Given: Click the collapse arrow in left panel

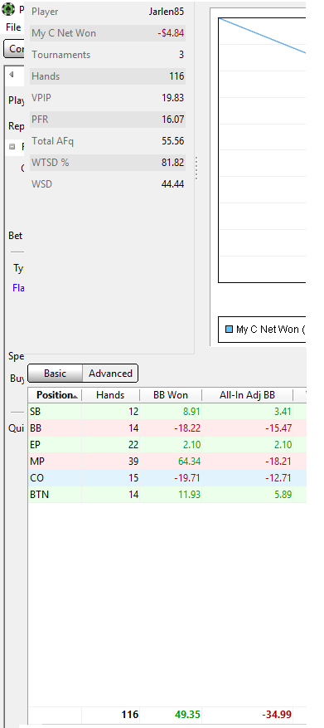Looking at the screenshot, I should tap(11, 74).
